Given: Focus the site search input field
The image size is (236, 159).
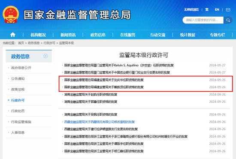Looking at the screenshot, I should point(203,20).
